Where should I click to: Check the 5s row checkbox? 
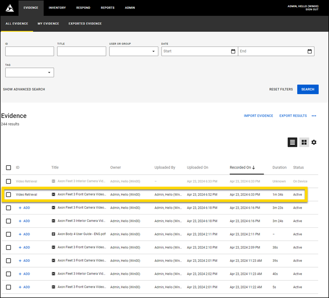(x=8, y=287)
